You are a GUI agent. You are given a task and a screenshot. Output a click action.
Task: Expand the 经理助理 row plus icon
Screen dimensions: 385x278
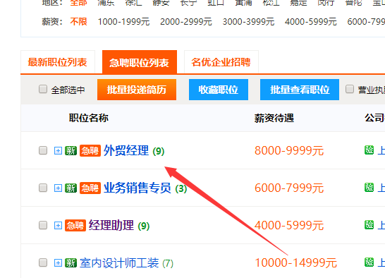coord(58,225)
